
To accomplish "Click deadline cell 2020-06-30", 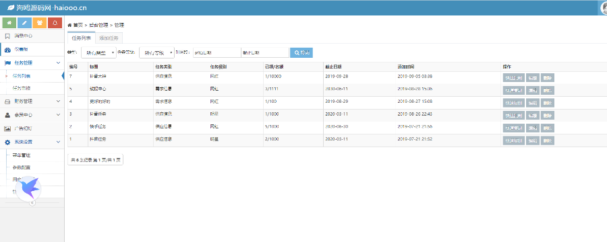I will pyautogui.click(x=337, y=126).
